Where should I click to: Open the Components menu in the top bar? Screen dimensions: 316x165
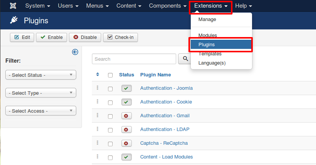tap(167, 6)
